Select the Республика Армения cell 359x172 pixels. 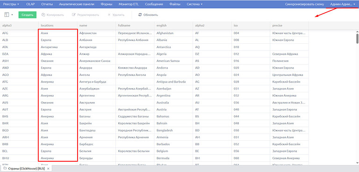(135, 138)
